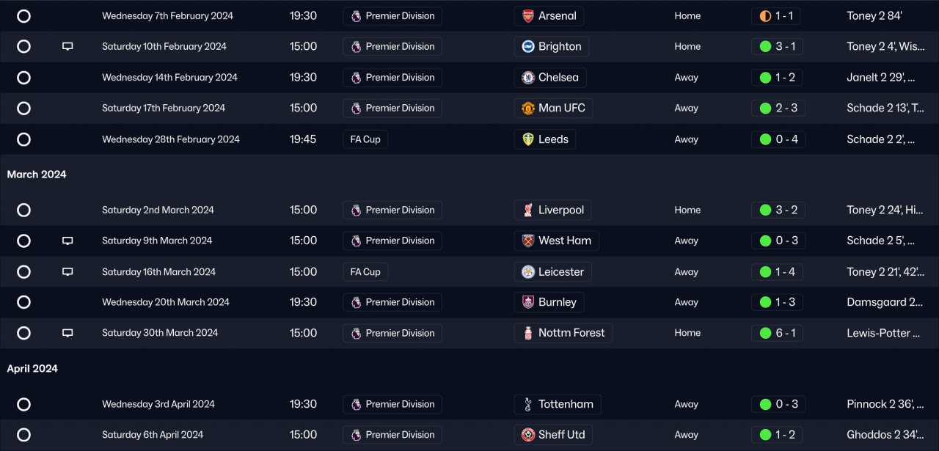Screen dimensions: 939x451
Task: Select radio circle for 2nd March Liverpool match
Action: point(23,210)
